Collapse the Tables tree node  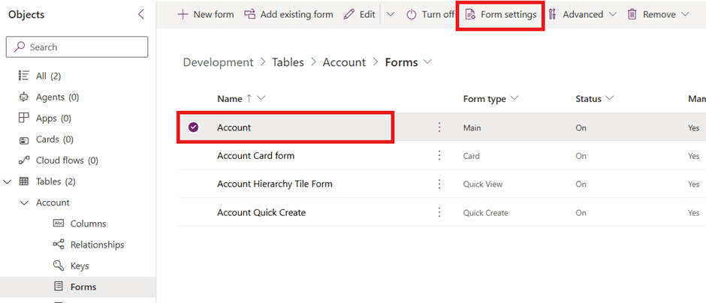[x=8, y=181]
